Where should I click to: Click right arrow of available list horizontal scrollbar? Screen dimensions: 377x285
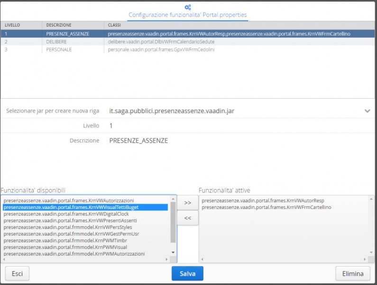[166, 259]
